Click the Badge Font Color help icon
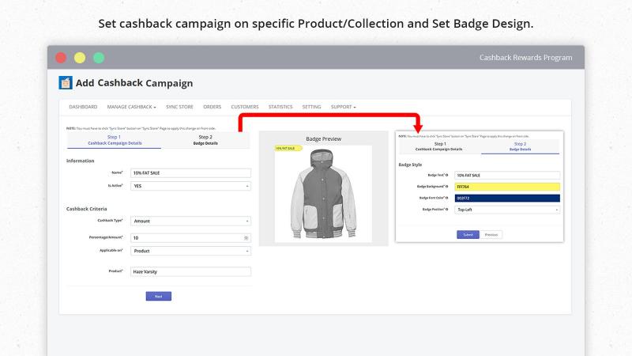Image resolution: width=632 pixels, height=356 pixels. pos(446,198)
